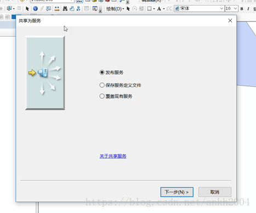Click the Rotate element tool
Image resolution: width=256 pixels, height=213 pixels.
tap(134, 9)
